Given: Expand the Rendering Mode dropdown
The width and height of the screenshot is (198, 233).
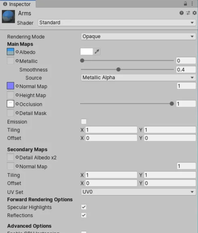Looking at the screenshot, I should tap(138, 37).
